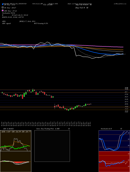Screen dimensions: 130x172
Task: Open the ADX indicator chart thumbnail
Action: click(x=16, y=141)
